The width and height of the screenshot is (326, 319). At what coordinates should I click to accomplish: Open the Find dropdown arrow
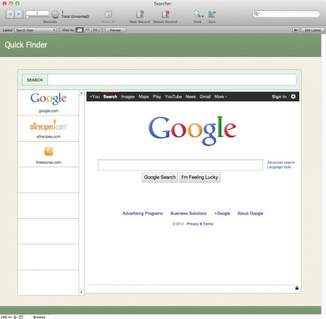click(203, 16)
